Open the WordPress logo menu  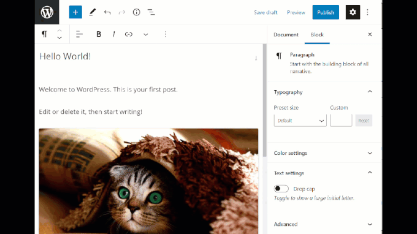pos(47,12)
